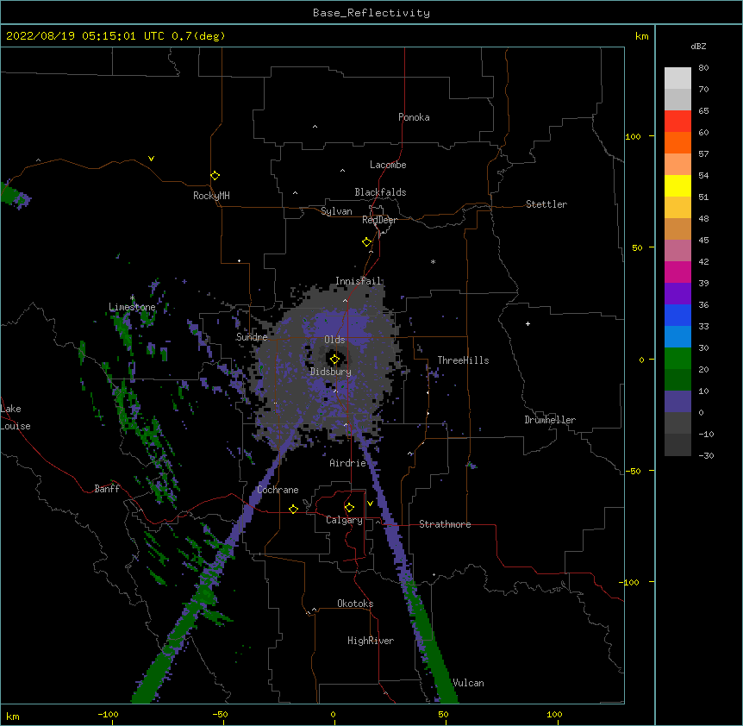743x726 pixels.
Task: Click the ThreeHills town label
Action: (463, 360)
